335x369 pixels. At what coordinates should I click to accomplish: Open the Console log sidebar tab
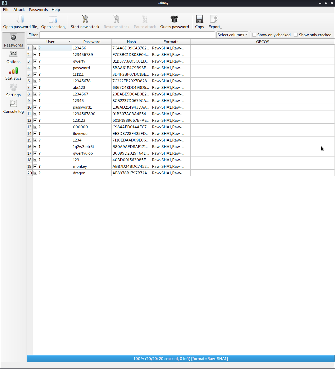point(13,107)
